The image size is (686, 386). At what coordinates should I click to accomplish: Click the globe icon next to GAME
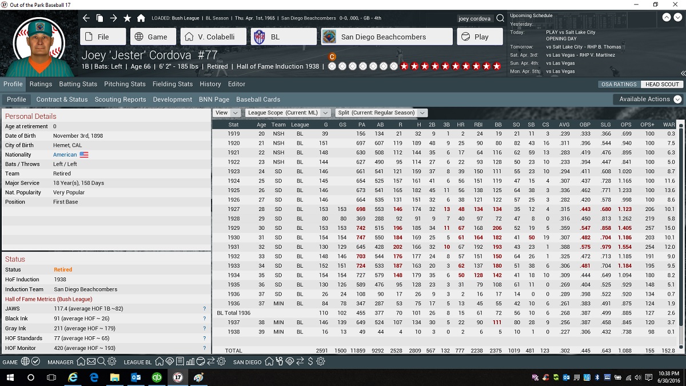(25, 362)
